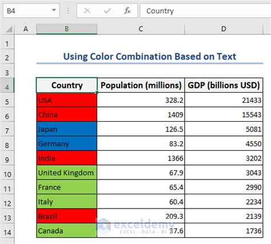Select GDP cell 3202
The width and height of the screenshot is (271, 244).
(x=224, y=158)
